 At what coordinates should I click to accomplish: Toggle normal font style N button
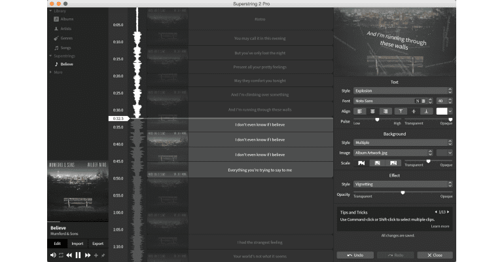[x=417, y=101]
